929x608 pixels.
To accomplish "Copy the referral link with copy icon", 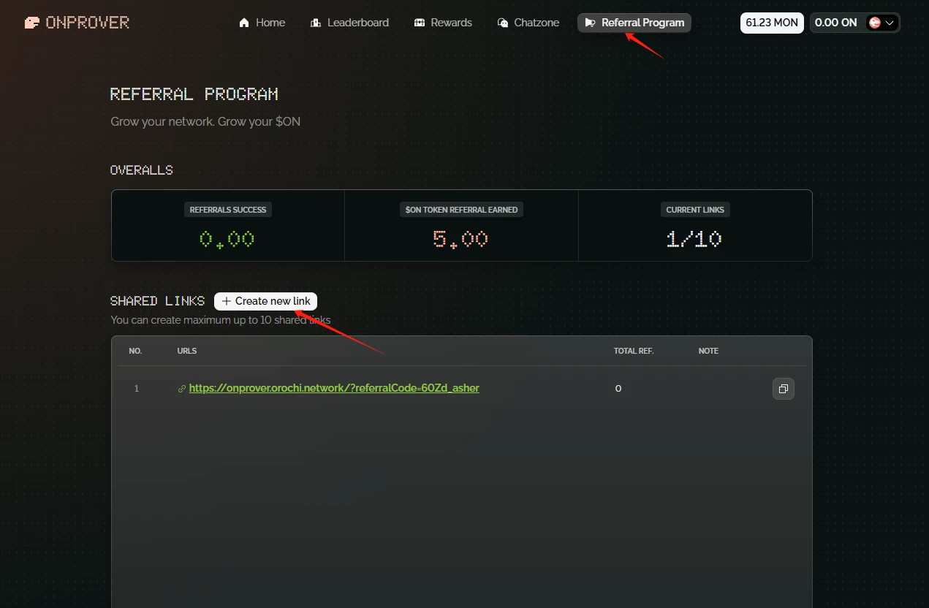I will point(784,389).
